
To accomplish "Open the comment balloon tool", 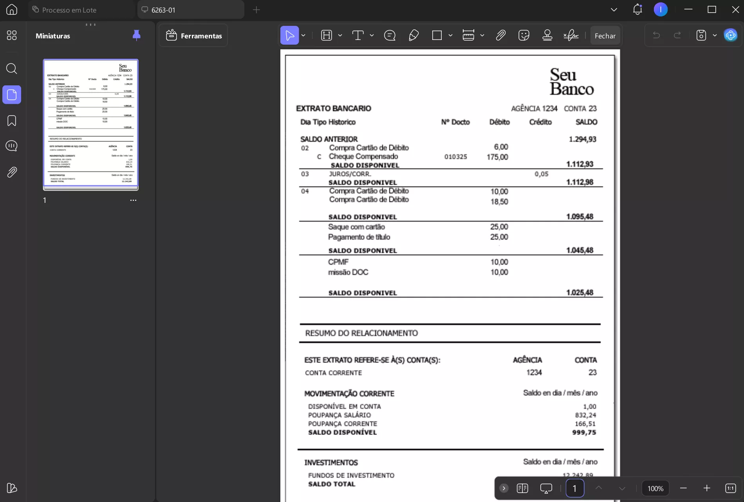I will coord(390,35).
